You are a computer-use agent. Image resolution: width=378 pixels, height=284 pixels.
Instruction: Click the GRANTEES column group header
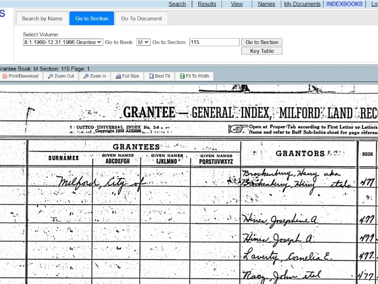point(136,147)
